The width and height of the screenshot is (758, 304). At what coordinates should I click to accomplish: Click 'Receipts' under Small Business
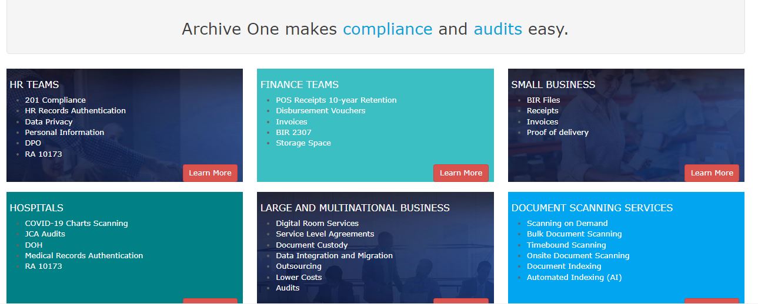pyautogui.click(x=543, y=111)
